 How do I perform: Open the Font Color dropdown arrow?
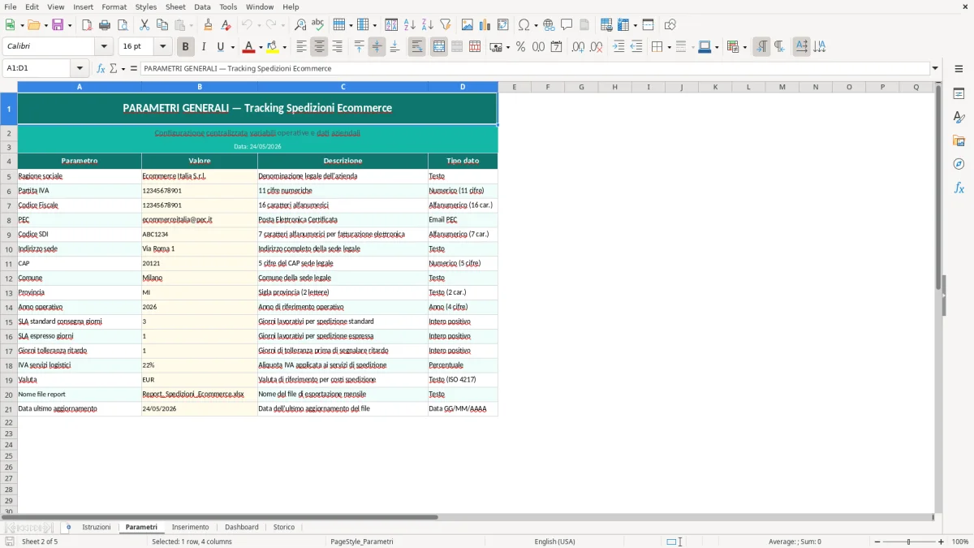pyautogui.click(x=261, y=47)
